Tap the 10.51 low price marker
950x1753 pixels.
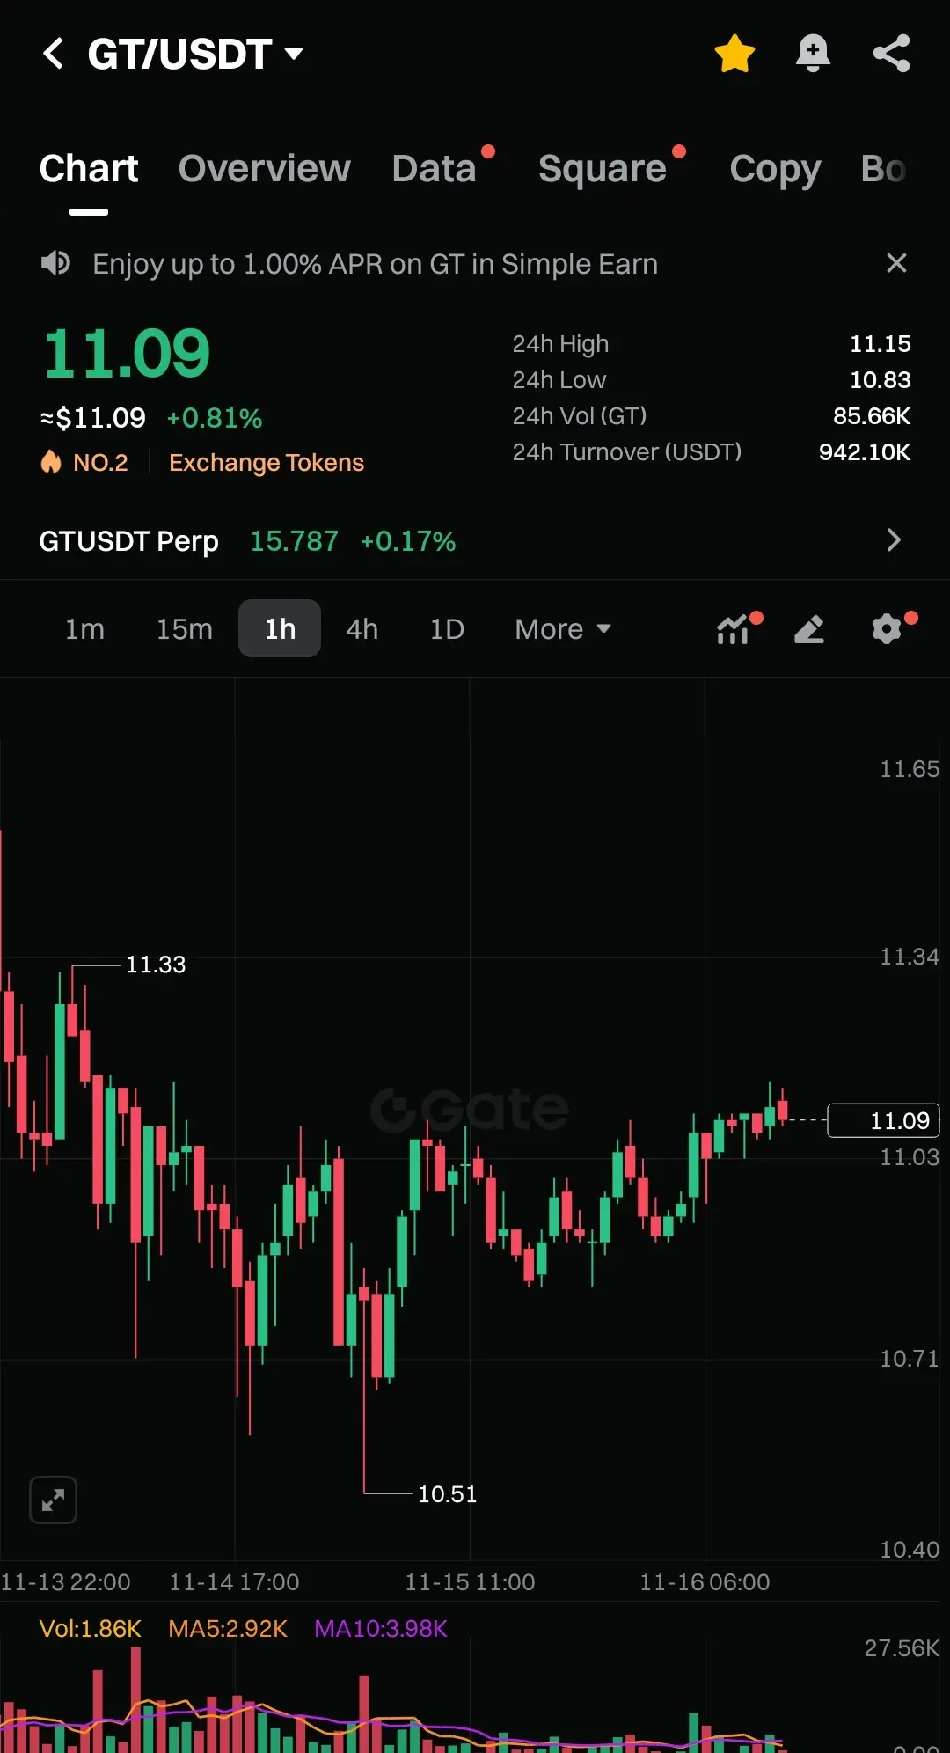[x=447, y=1494]
